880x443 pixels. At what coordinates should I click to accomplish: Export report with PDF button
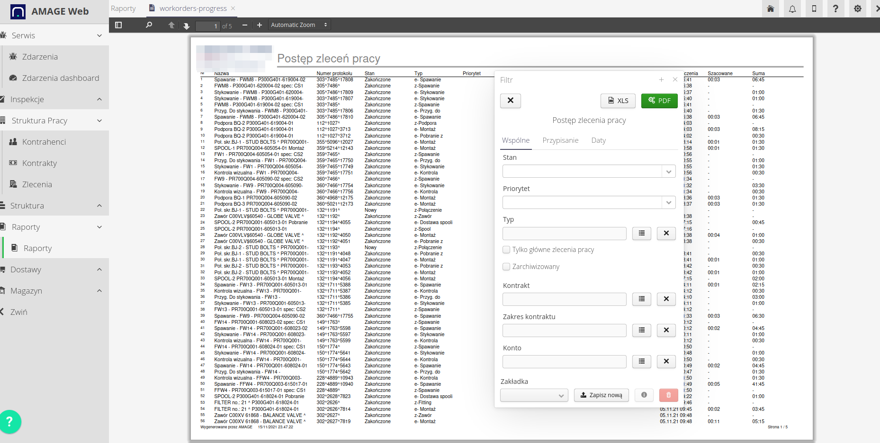pyautogui.click(x=659, y=101)
